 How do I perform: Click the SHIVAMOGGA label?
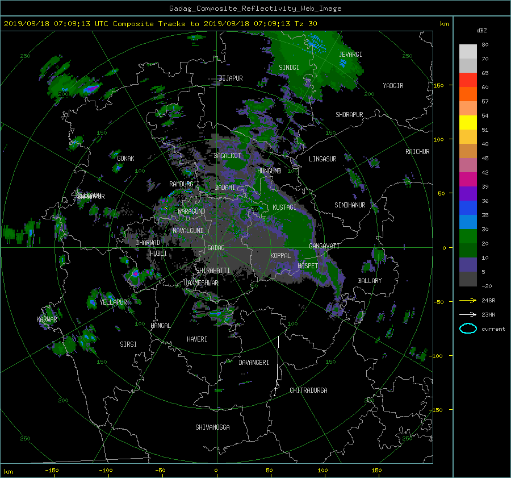(x=212, y=427)
